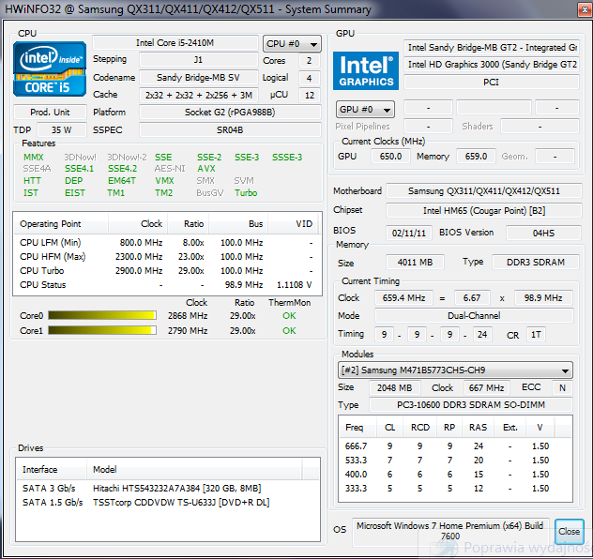This screenshot has height=559, width=593.
Task: Click the Turbo feature label
Action: coord(246,193)
